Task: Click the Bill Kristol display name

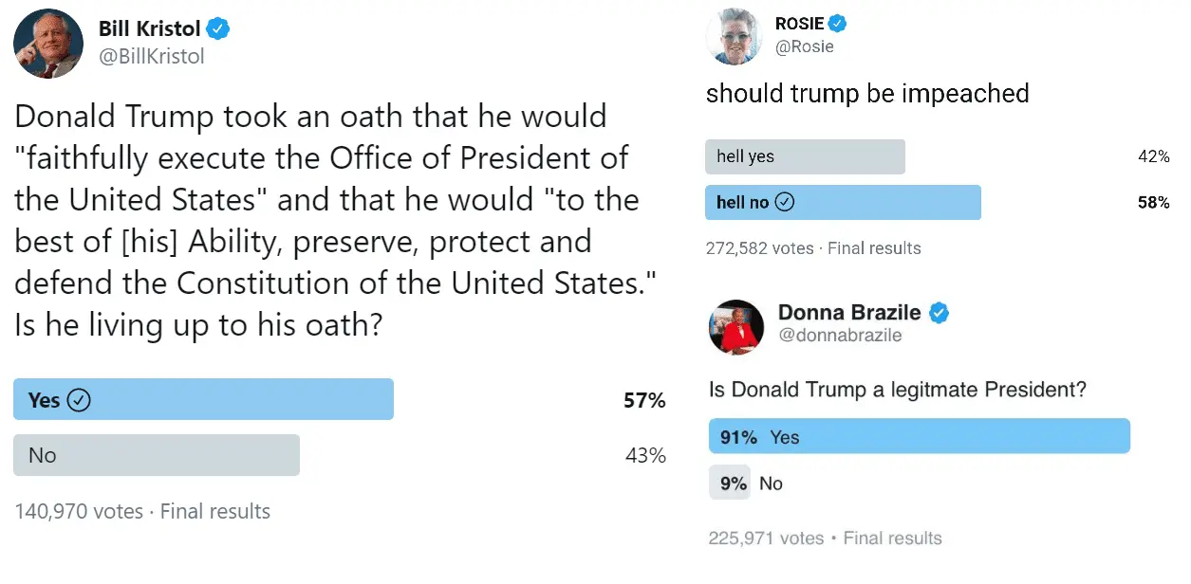Action: pyautogui.click(x=150, y=28)
